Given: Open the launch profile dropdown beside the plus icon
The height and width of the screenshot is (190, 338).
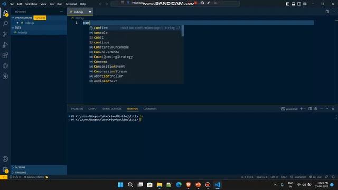Looking at the screenshot, I should point(305,109).
